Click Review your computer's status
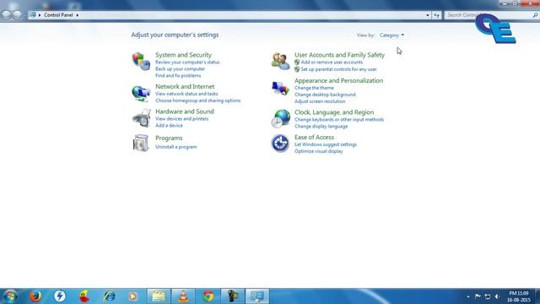Viewport: 540px width, 304px height. click(x=187, y=62)
